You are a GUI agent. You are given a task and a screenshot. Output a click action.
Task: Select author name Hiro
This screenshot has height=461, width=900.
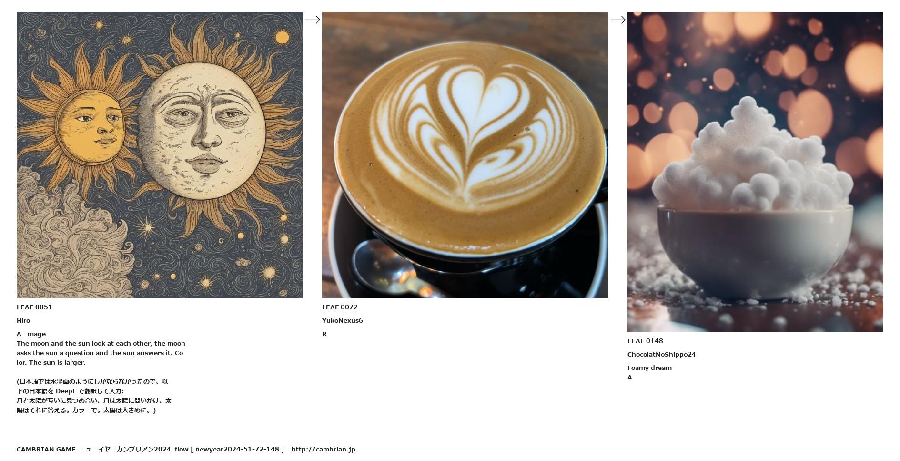(23, 320)
